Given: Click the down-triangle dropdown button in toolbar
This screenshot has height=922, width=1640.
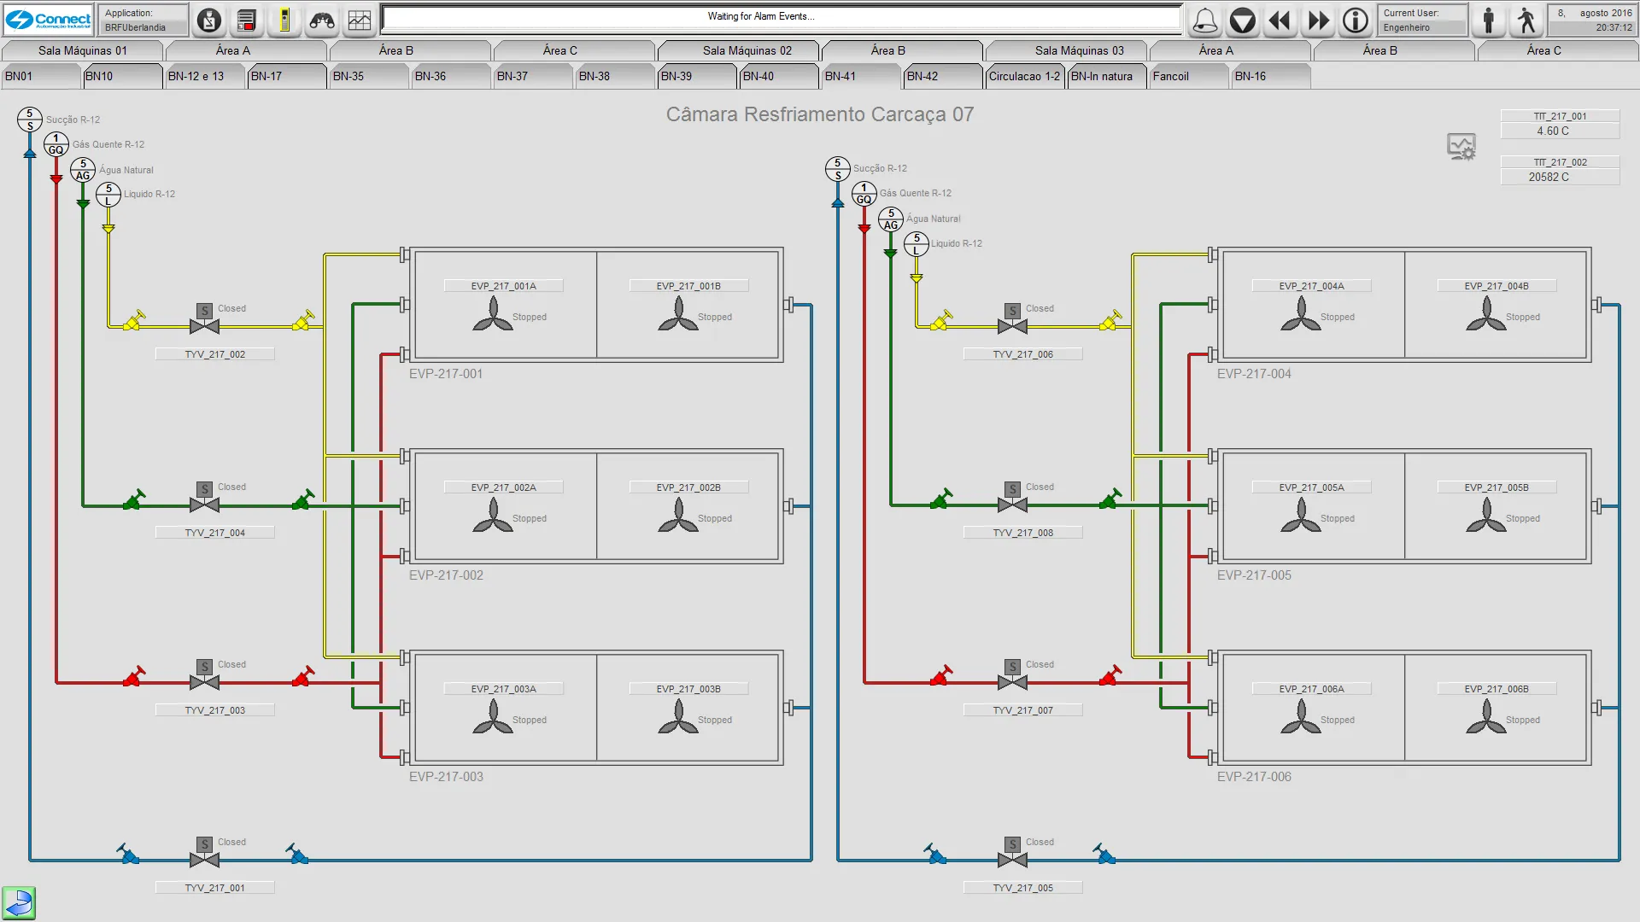Looking at the screenshot, I should coord(1242,20).
